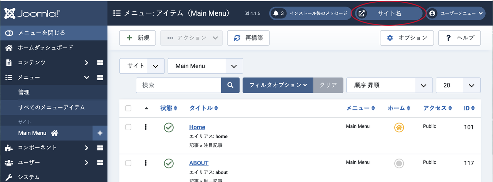Open the users dashboard grid icon
The height and width of the screenshot is (182, 493).
[x=100, y=162]
